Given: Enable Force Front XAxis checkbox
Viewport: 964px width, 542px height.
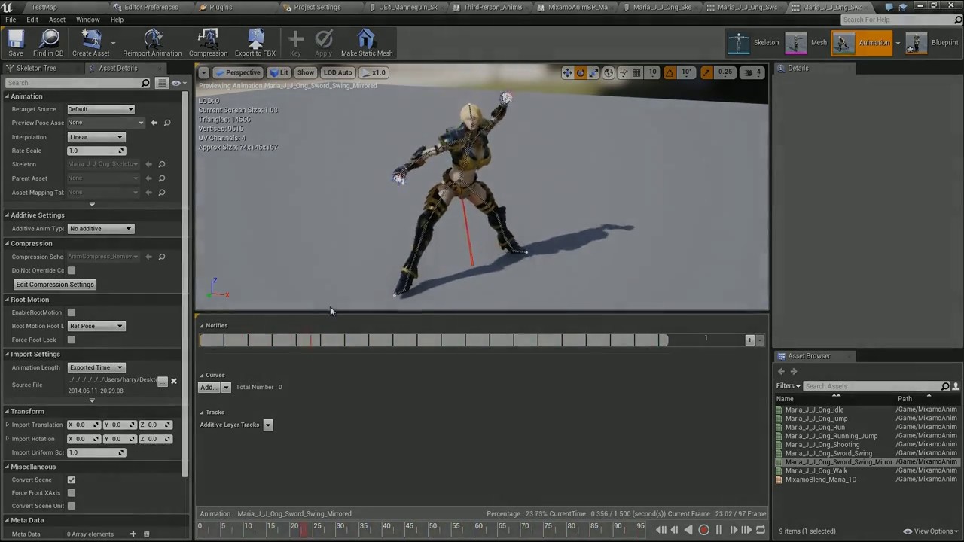Looking at the screenshot, I should [72, 493].
